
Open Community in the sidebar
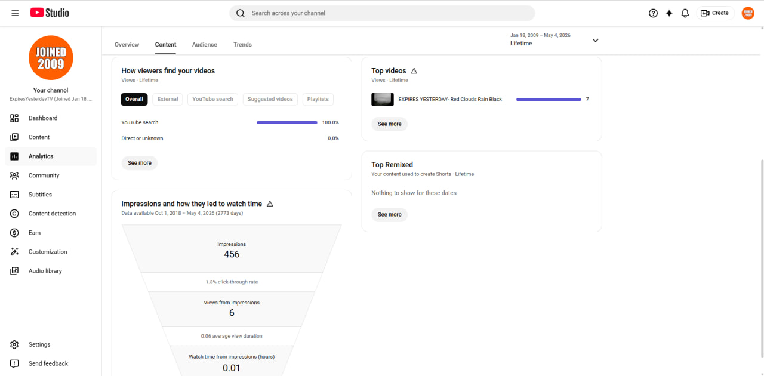pos(51,175)
